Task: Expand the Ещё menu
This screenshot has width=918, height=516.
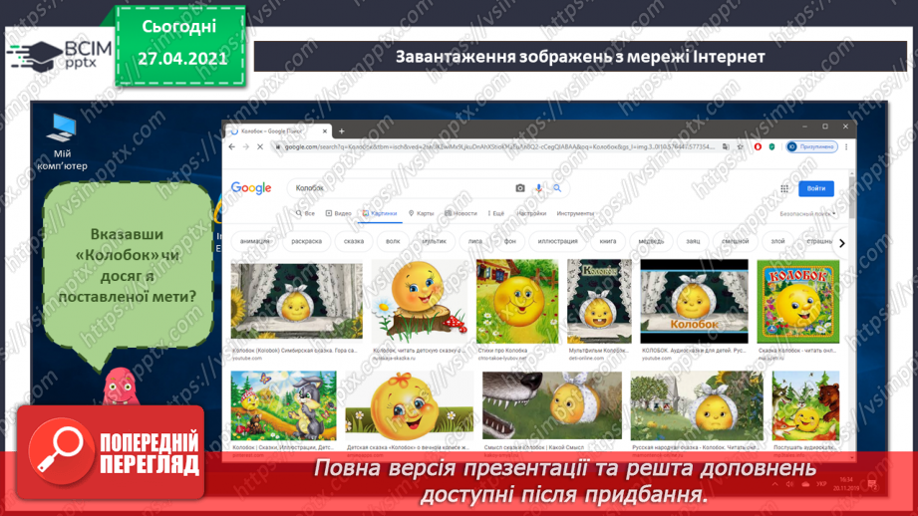Action: click(x=496, y=213)
